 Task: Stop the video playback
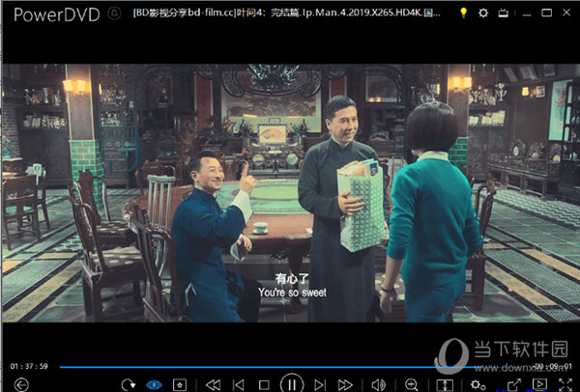click(264, 385)
